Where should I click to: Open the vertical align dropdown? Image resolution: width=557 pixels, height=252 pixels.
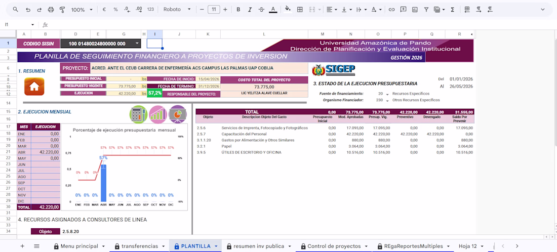tap(346, 10)
